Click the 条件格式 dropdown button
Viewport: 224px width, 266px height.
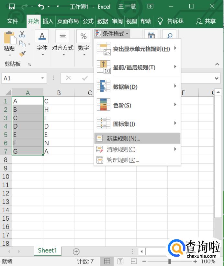[111, 33]
